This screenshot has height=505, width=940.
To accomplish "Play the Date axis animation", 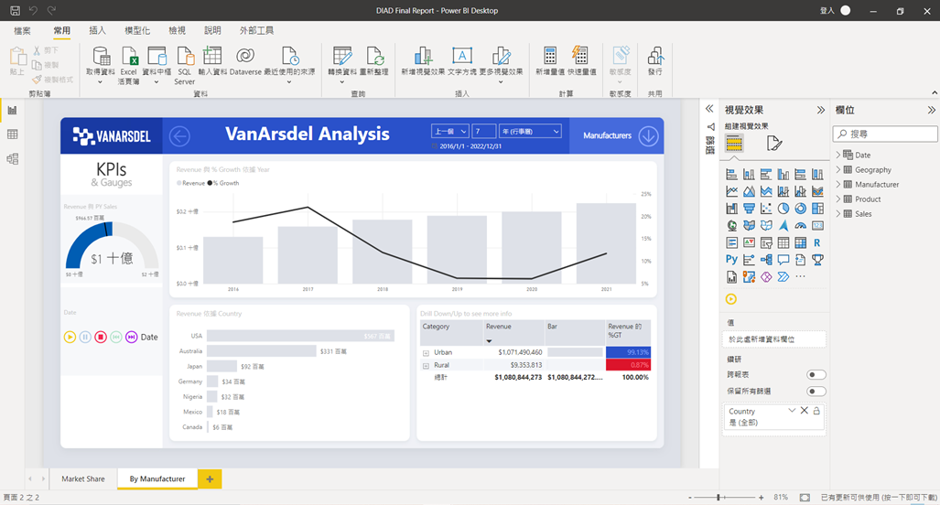I will coord(70,338).
